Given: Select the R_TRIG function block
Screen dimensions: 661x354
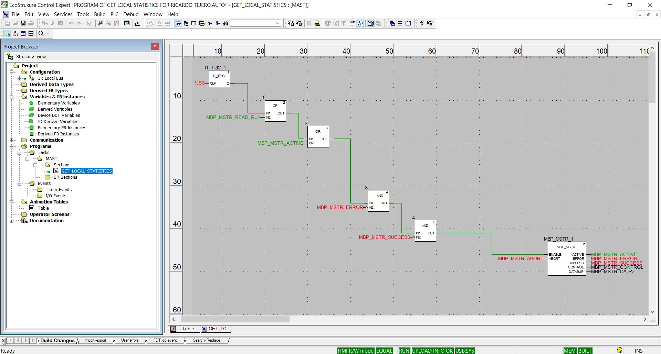Looking at the screenshot, I should pyautogui.click(x=220, y=79).
